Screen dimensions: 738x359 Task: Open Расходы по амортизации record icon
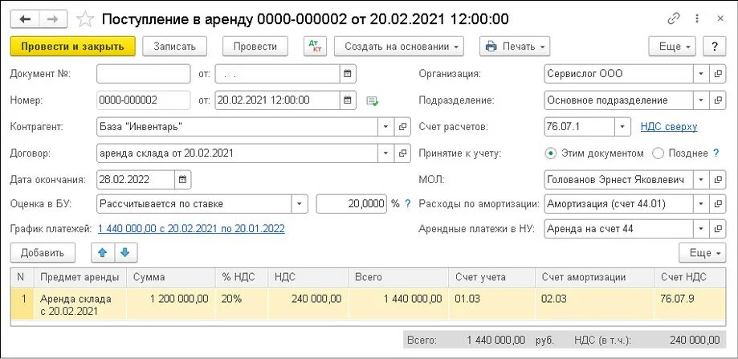click(x=718, y=204)
